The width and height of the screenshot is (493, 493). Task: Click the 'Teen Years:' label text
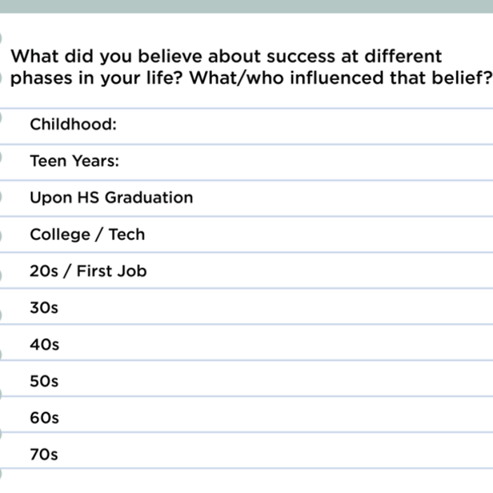(x=75, y=161)
